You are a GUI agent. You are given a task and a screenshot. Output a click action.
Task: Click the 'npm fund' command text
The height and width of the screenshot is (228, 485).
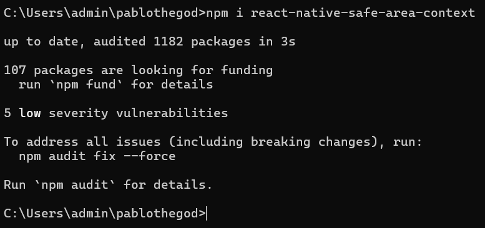coord(86,85)
